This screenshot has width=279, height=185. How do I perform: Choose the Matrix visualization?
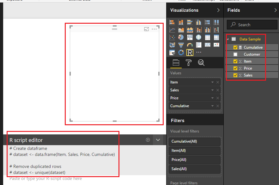216,37
